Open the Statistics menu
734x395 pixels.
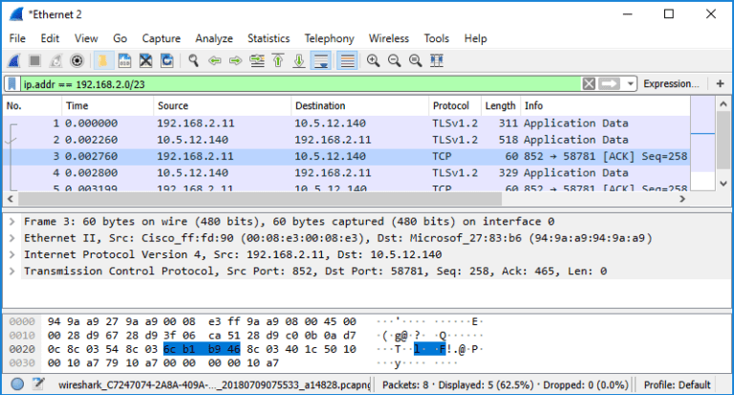coord(269,38)
